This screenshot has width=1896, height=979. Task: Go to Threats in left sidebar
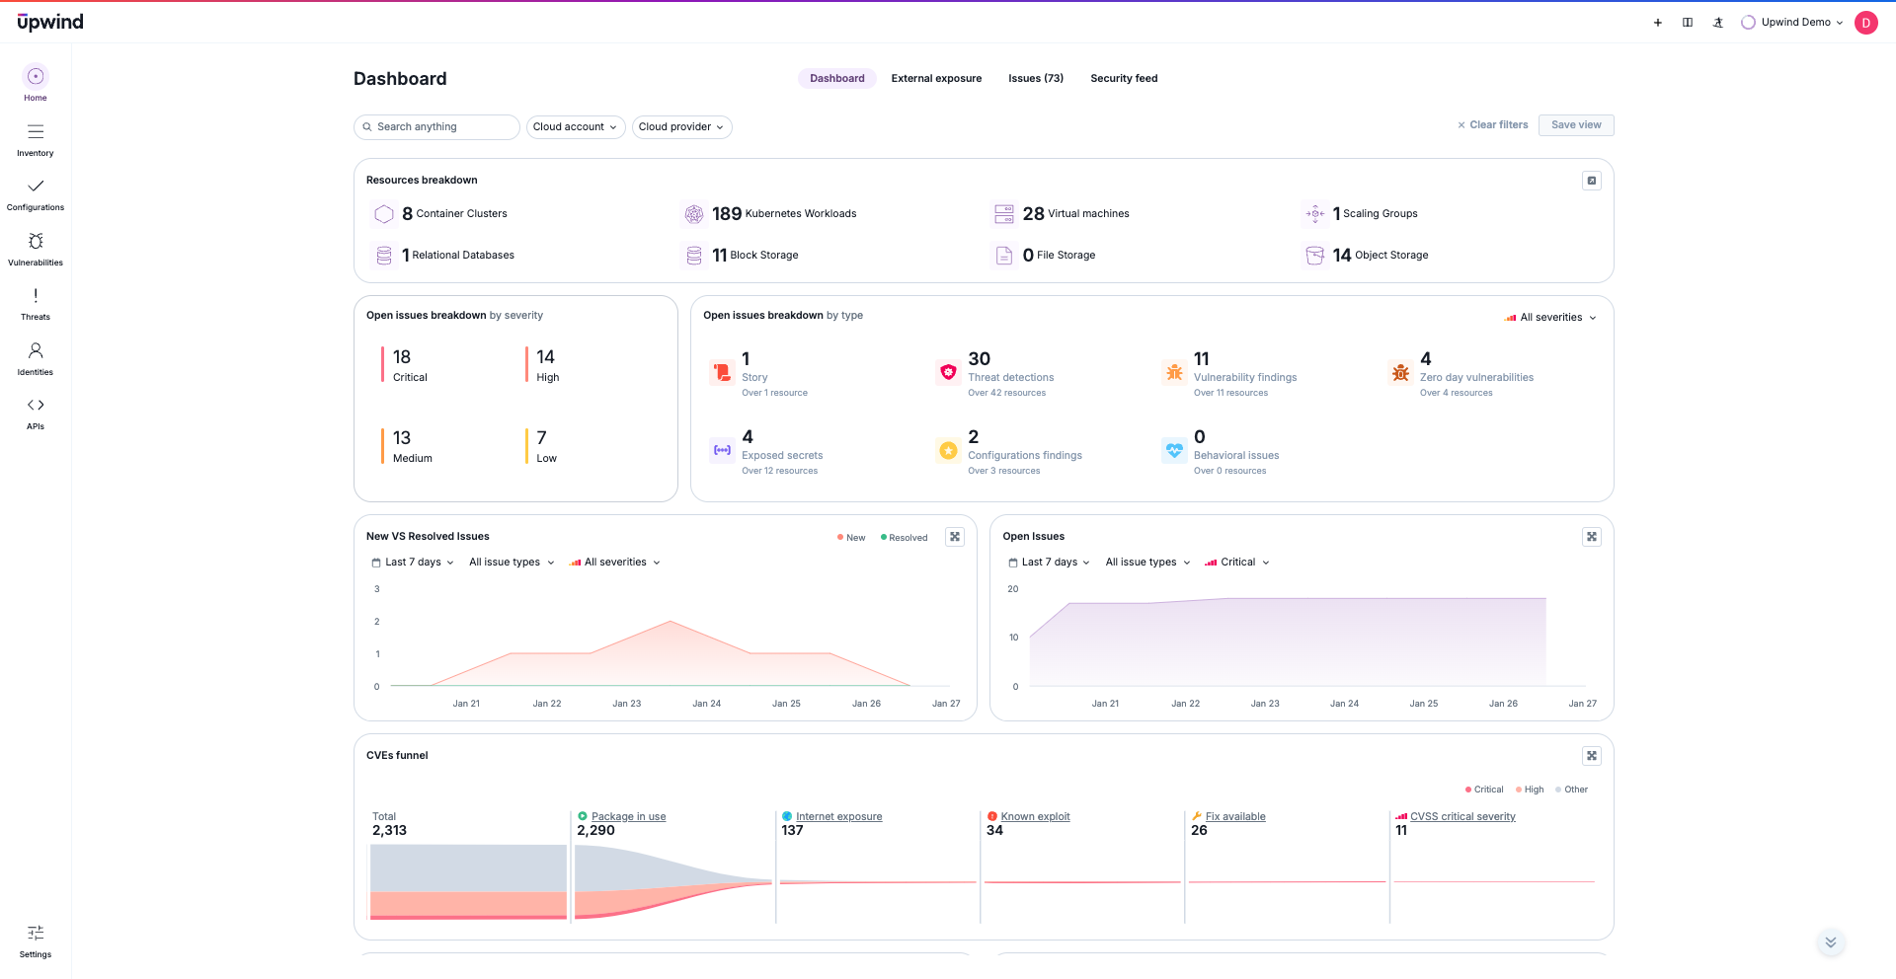point(36,304)
